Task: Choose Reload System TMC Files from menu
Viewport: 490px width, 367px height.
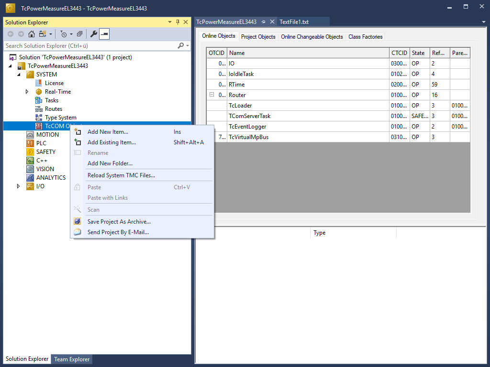Action: click(x=121, y=175)
